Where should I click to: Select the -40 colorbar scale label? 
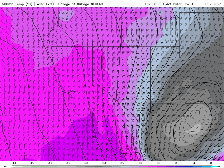click(x=31, y=163)
